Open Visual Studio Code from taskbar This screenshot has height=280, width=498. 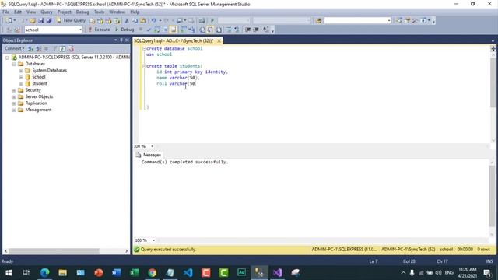(188, 273)
